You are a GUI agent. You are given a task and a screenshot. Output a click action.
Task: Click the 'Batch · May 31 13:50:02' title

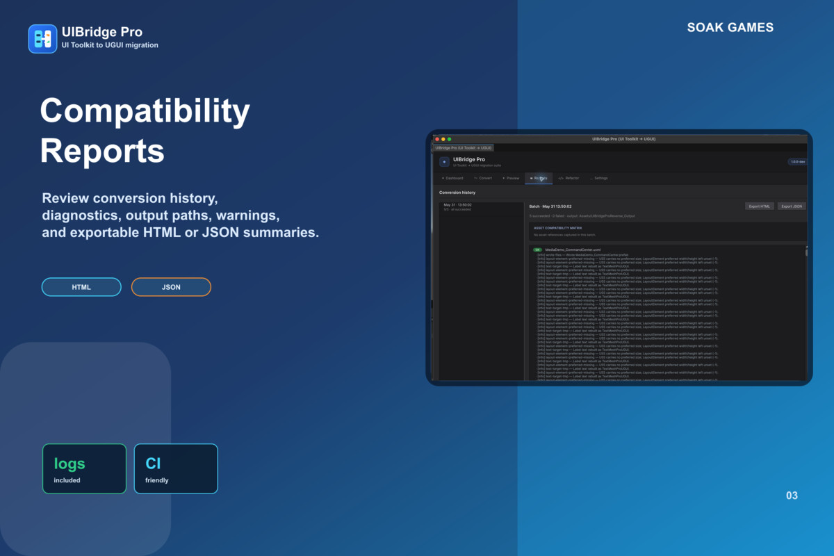(x=550, y=206)
